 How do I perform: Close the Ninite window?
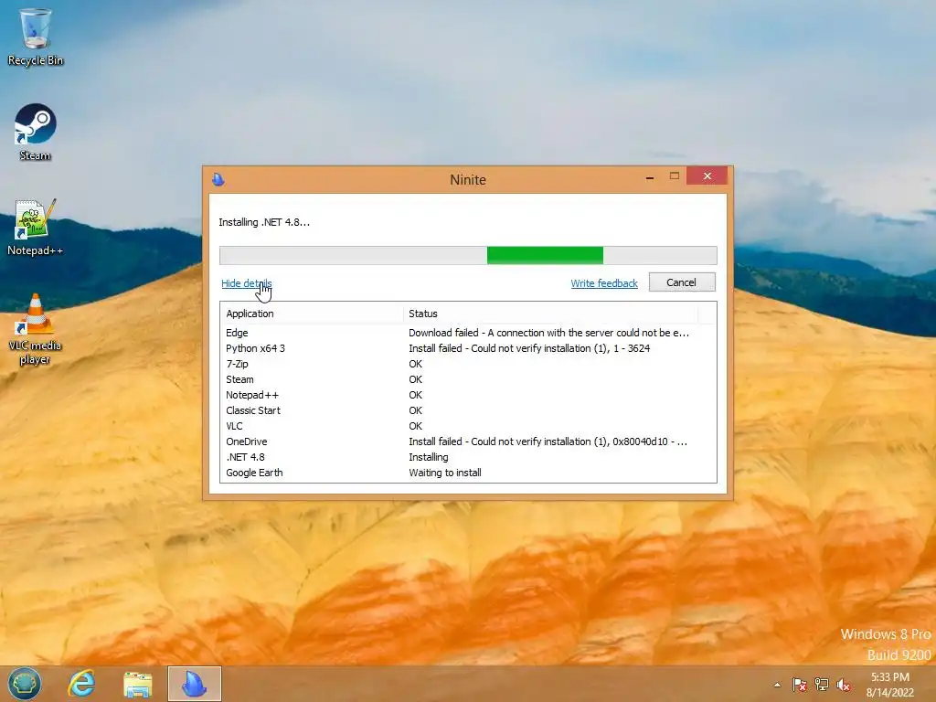point(707,176)
